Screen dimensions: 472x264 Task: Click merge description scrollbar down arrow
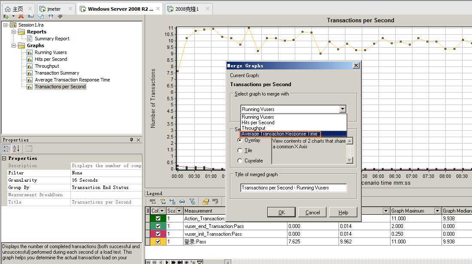(349, 160)
